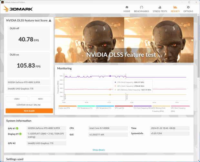200x162 pixels.
Task: Click the Time value 2024-01-26 18:46
Action: click(170, 128)
